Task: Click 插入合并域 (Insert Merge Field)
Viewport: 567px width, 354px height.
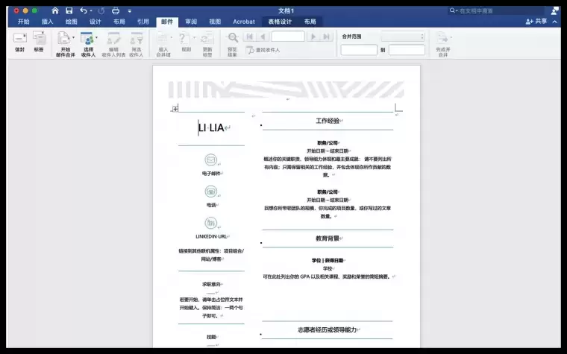Action: click(163, 44)
